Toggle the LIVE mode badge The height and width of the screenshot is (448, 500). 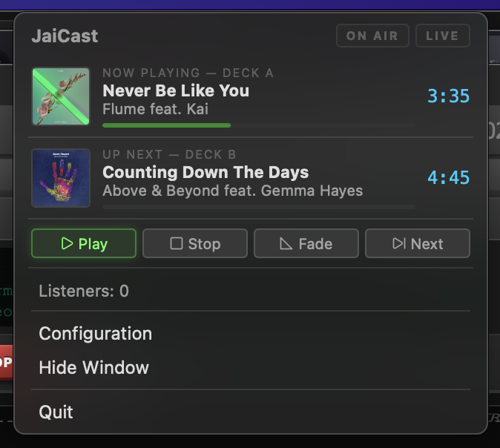442,36
